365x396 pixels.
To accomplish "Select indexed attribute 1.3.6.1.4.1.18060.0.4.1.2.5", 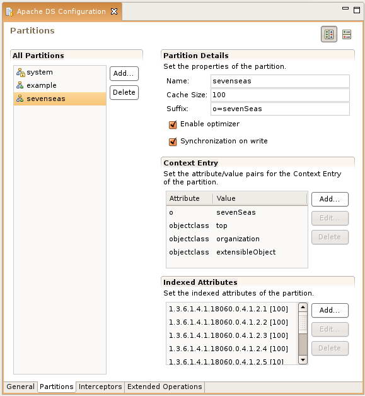I will [x=232, y=361].
